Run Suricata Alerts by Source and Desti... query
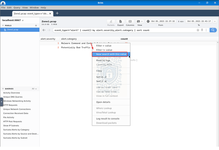The width and height of the screenshot is (219, 150). coord(21,134)
